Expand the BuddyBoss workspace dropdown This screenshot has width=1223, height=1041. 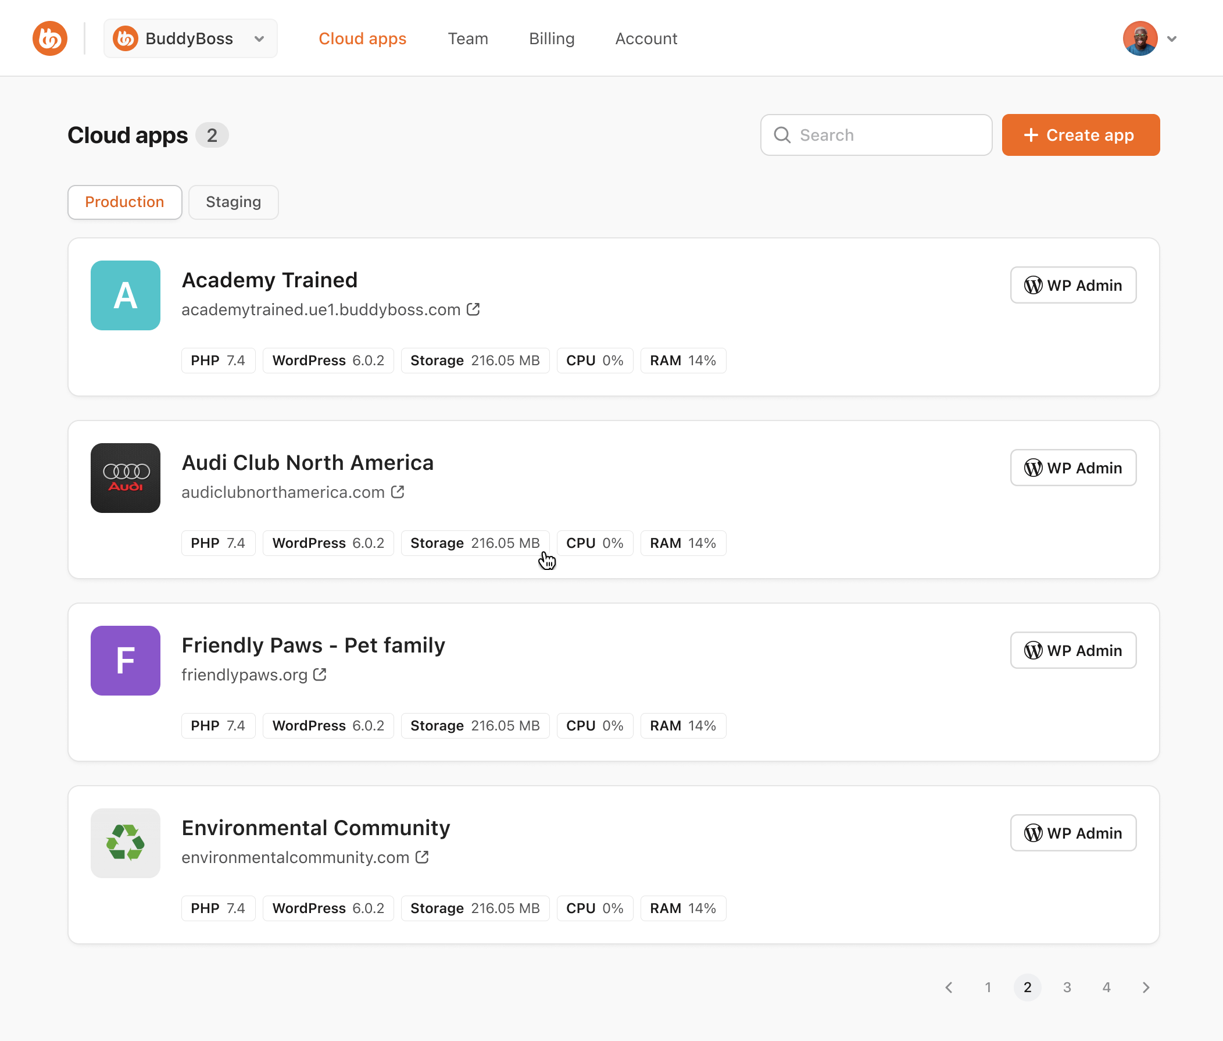click(x=190, y=38)
